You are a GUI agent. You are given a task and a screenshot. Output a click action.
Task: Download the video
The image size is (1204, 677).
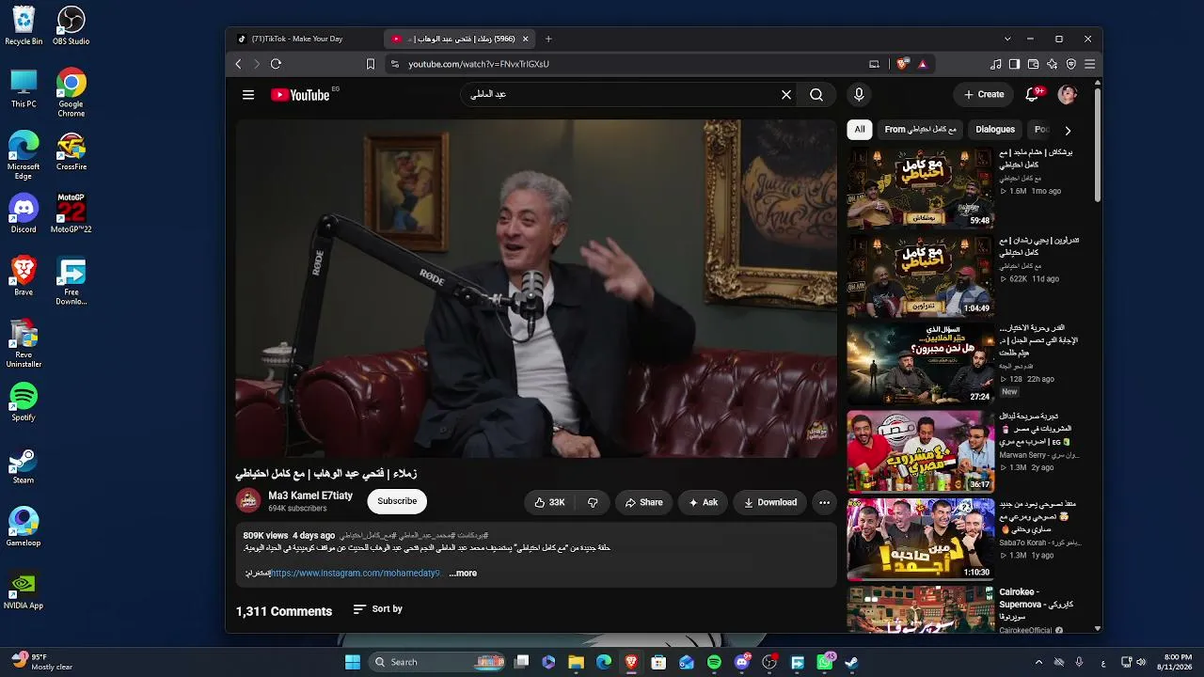[x=770, y=502]
